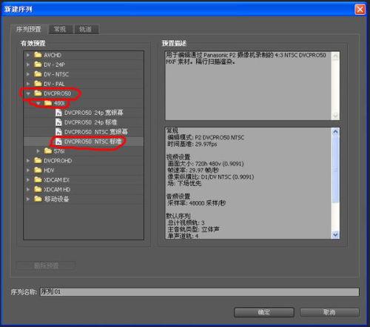Close the 新建序列 dialog
Screen dimensions: 370x327
coord(360,10)
